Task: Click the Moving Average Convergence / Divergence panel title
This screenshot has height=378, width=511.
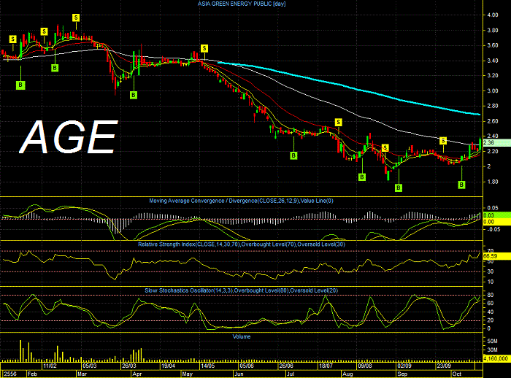Action: tap(241, 201)
